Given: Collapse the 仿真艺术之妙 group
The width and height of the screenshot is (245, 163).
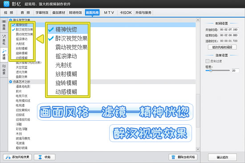Looking at the screenshot, I should coord(11,82).
